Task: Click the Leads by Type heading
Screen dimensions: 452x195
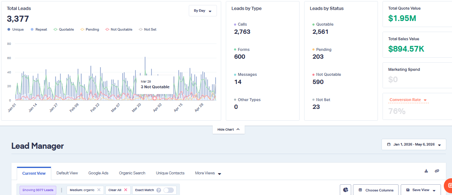Action: click(x=246, y=8)
